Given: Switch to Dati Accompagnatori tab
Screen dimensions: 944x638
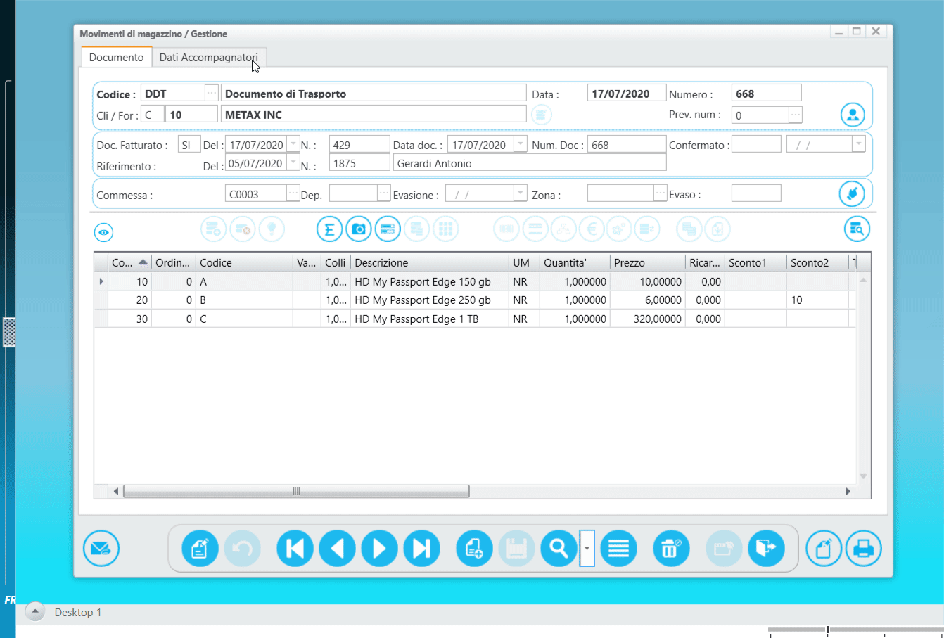Looking at the screenshot, I should [208, 58].
